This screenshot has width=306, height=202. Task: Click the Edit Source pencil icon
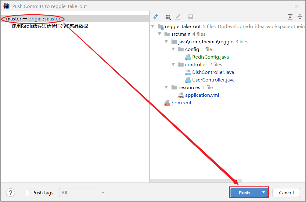pyautogui.click(x=178, y=17)
